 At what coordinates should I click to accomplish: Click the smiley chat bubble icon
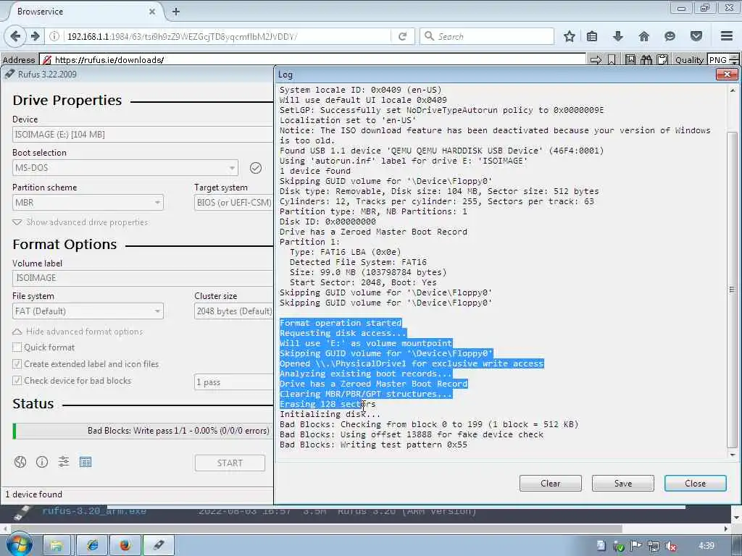[x=670, y=36]
